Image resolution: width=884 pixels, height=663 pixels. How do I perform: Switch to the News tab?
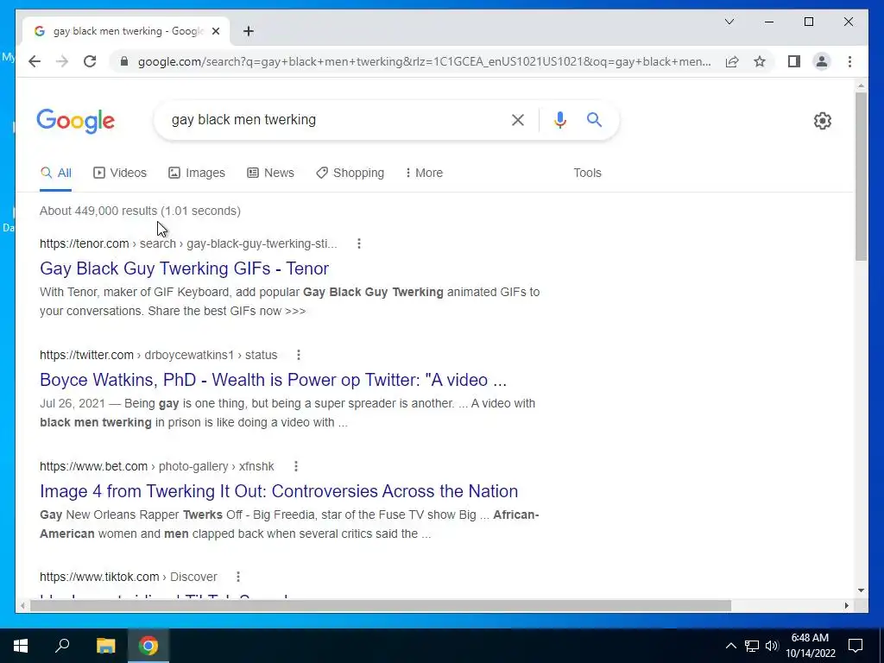[270, 173]
